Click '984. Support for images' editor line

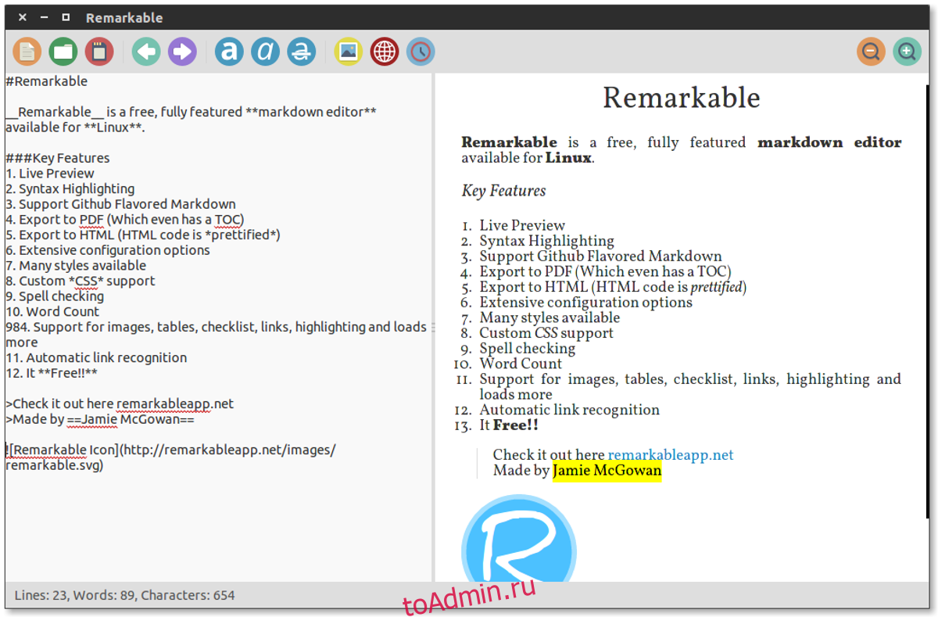(x=216, y=335)
